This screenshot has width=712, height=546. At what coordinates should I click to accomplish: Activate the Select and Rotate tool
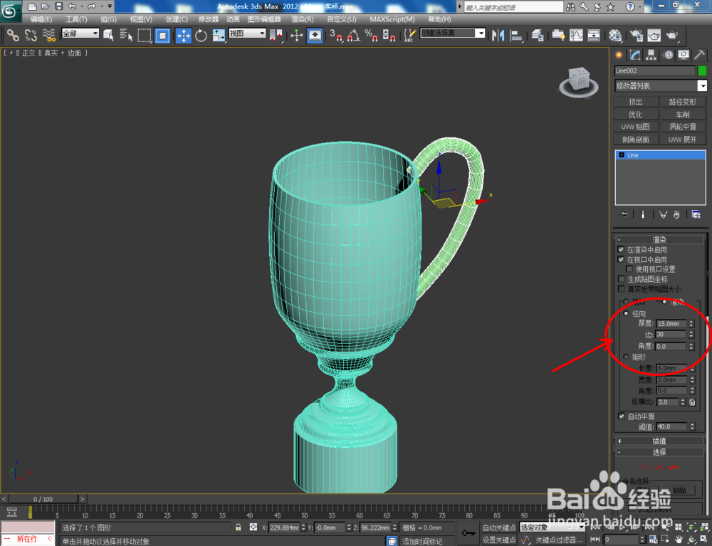[201, 35]
